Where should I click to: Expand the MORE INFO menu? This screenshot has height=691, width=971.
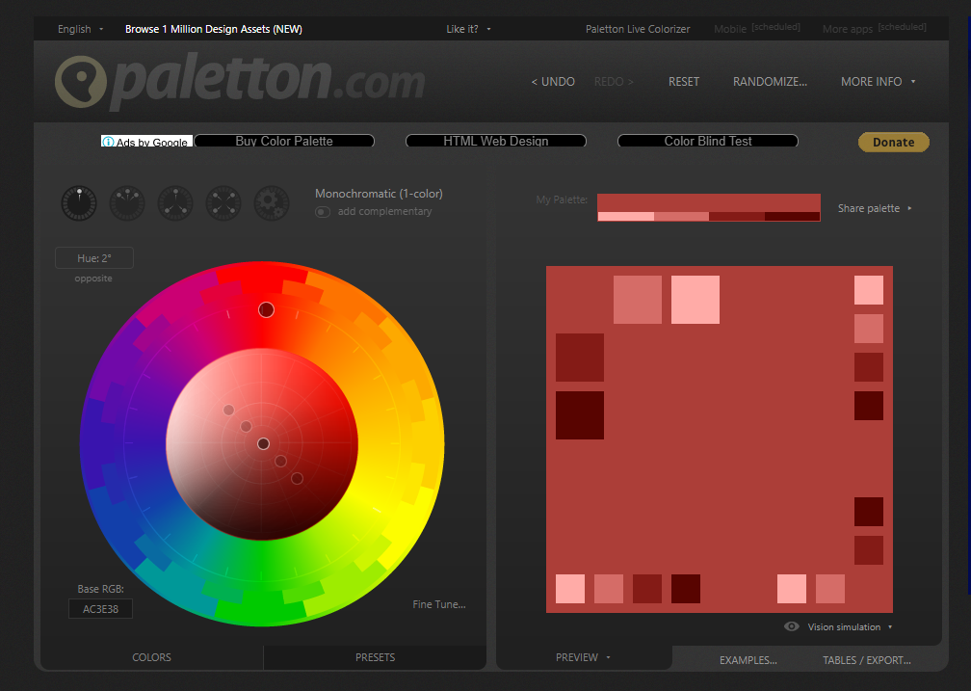(x=878, y=82)
